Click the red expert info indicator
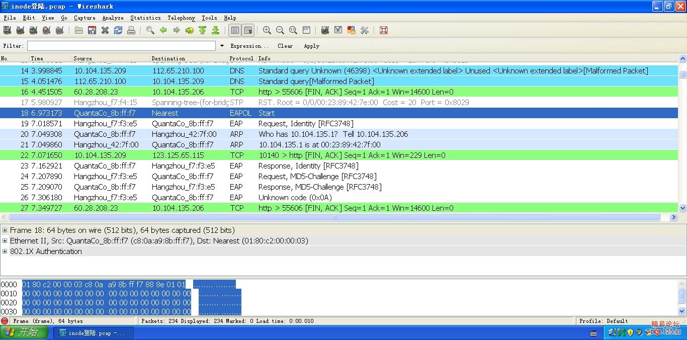Screen dimensions: 687x340 tap(5, 321)
